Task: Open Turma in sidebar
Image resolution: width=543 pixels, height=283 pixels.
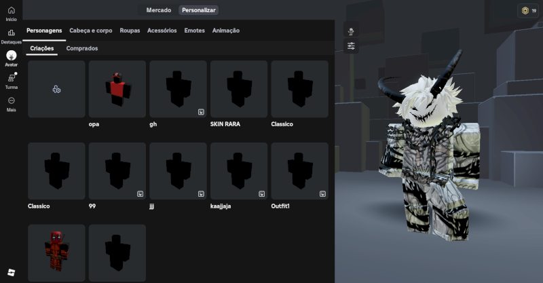Action: tap(11, 81)
